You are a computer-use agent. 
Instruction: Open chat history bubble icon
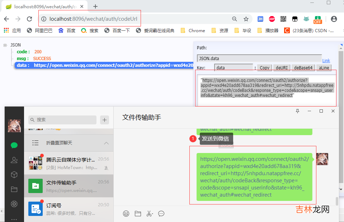pos(161,213)
